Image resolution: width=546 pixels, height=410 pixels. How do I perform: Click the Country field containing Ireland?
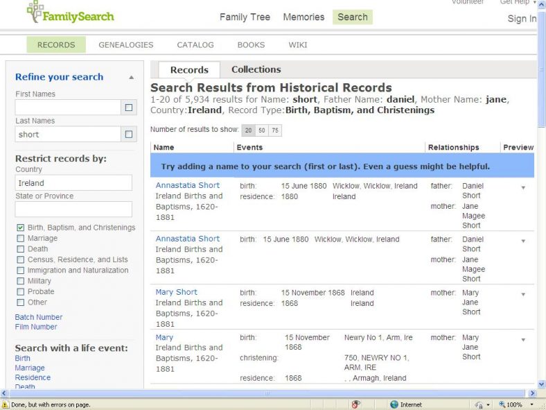click(73, 182)
